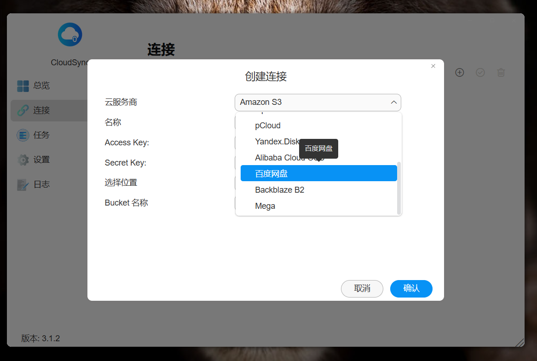Image resolution: width=537 pixels, height=361 pixels.
Task: Click the trash delete icon
Action: click(x=501, y=73)
